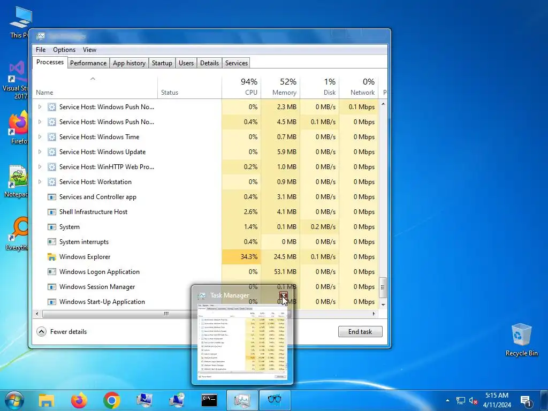
Task: Open the File menu
Action: (41, 50)
